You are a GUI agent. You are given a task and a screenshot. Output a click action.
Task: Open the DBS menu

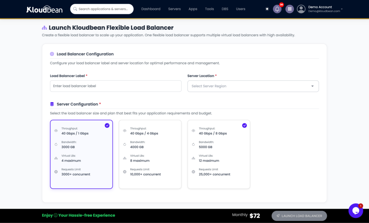tap(225, 9)
